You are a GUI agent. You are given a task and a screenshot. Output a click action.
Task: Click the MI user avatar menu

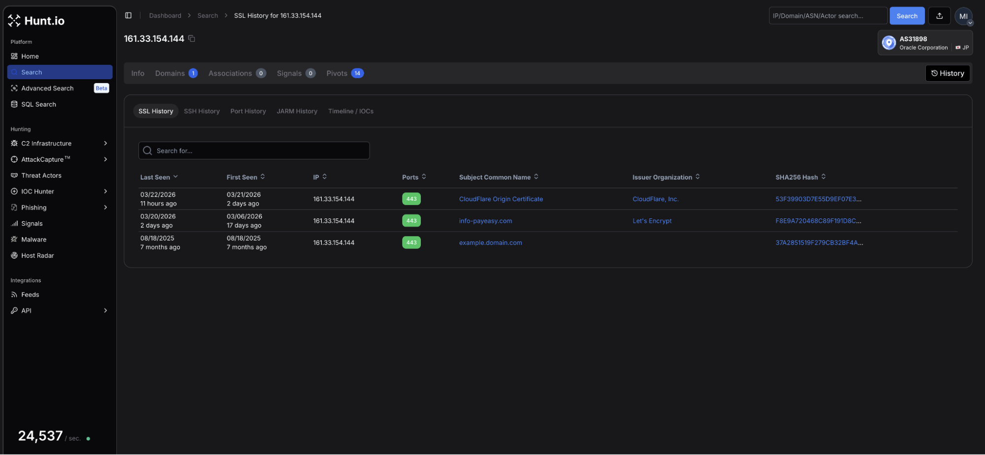[x=963, y=16]
